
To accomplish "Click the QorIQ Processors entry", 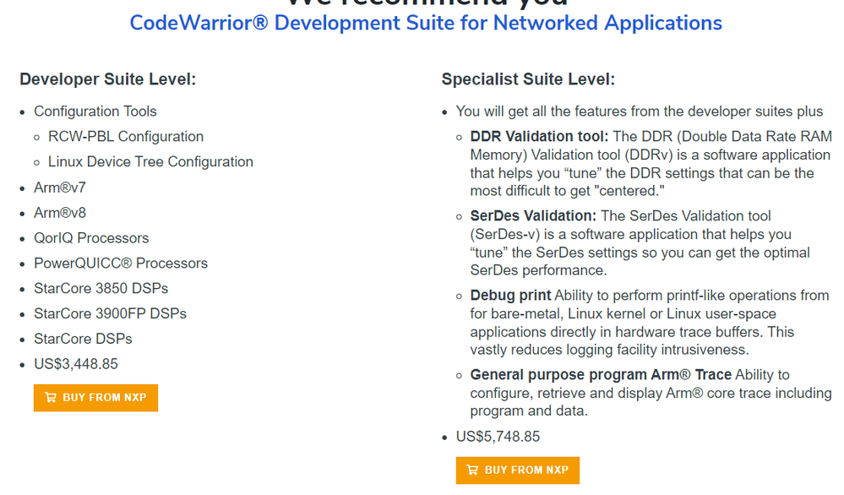I will coord(91,237).
